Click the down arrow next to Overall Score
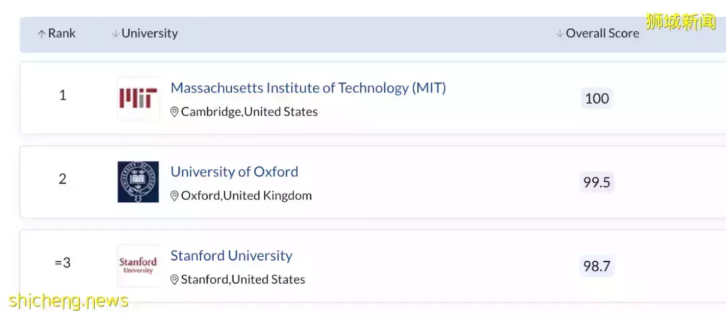 click(559, 34)
